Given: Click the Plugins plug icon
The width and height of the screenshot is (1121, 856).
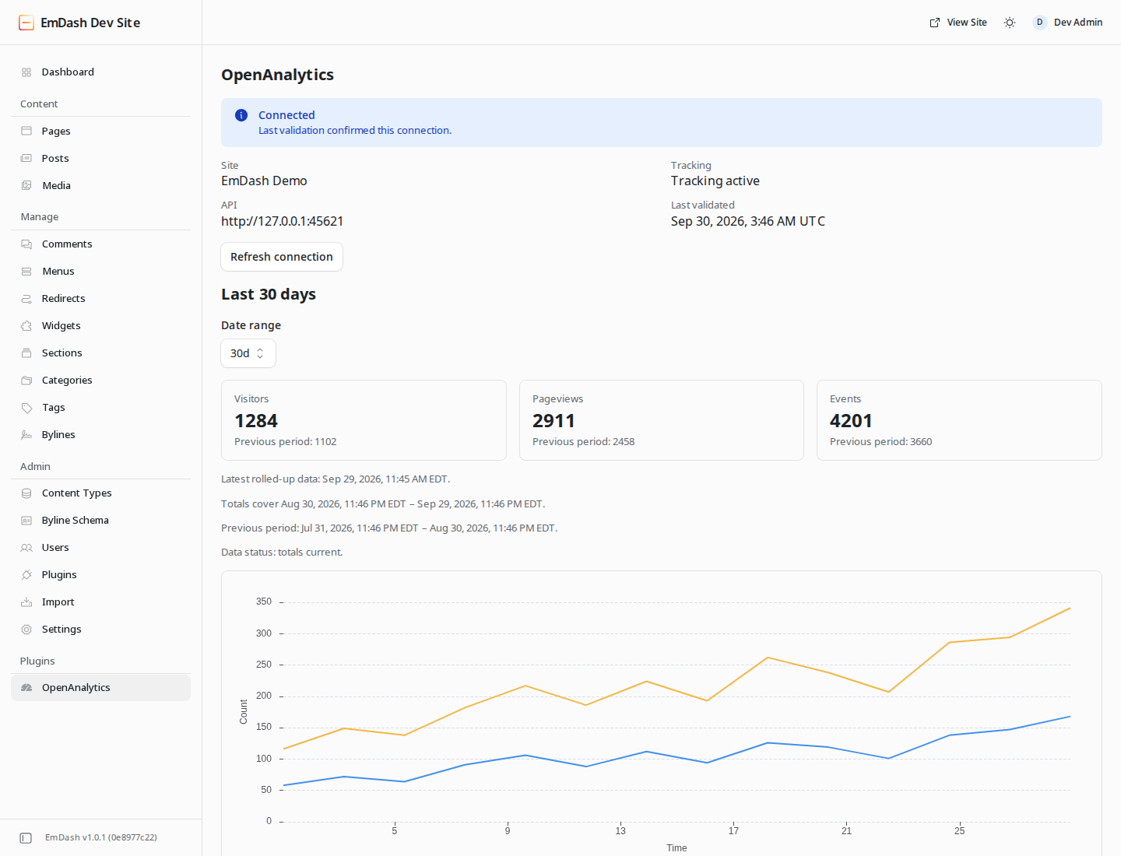Looking at the screenshot, I should (26, 574).
